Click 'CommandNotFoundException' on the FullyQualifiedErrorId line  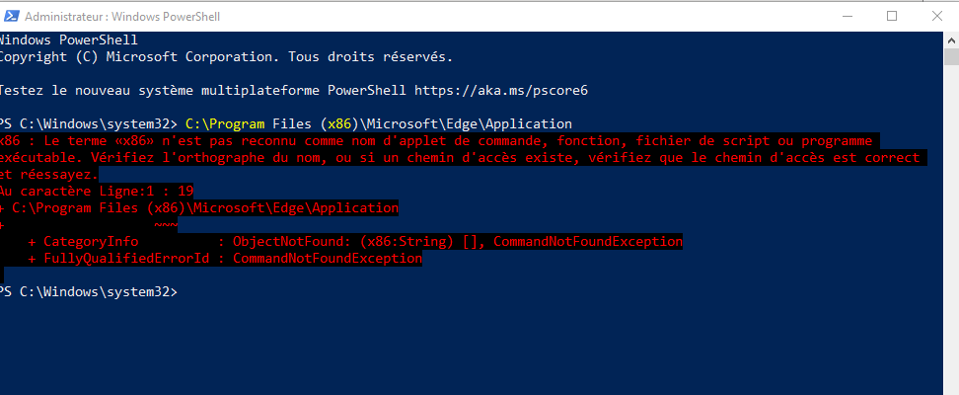[x=328, y=259]
